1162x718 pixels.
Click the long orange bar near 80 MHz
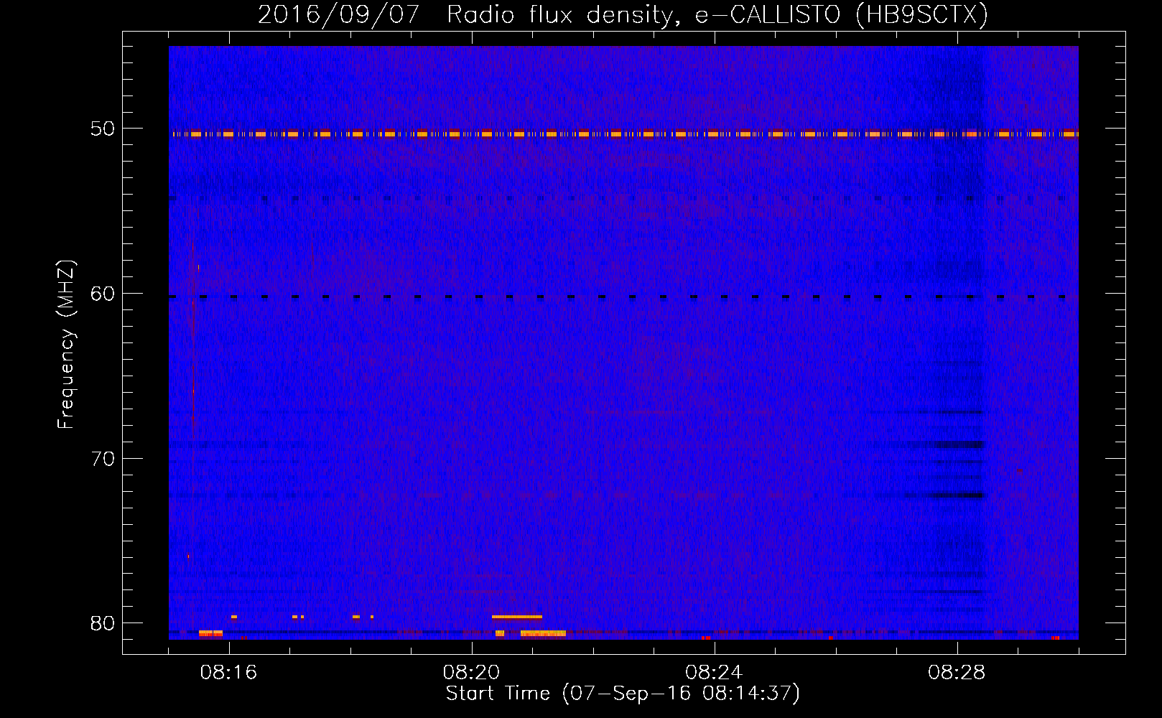pos(517,617)
